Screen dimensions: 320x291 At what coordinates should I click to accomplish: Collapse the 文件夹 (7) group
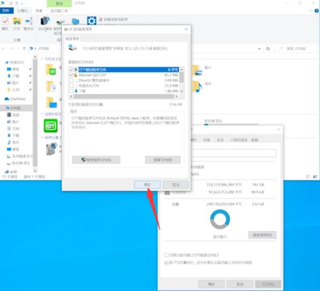pyautogui.click(x=42, y=59)
